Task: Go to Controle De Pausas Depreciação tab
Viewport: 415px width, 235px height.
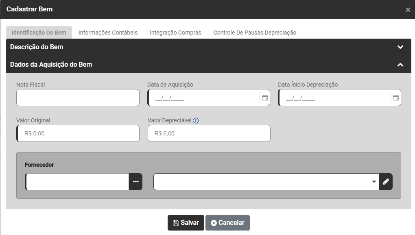Action: 255,33
